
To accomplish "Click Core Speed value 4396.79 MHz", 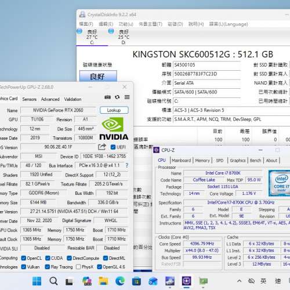I will (x=202, y=244).
